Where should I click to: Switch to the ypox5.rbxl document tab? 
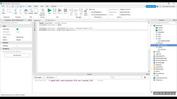click(37, 20)
